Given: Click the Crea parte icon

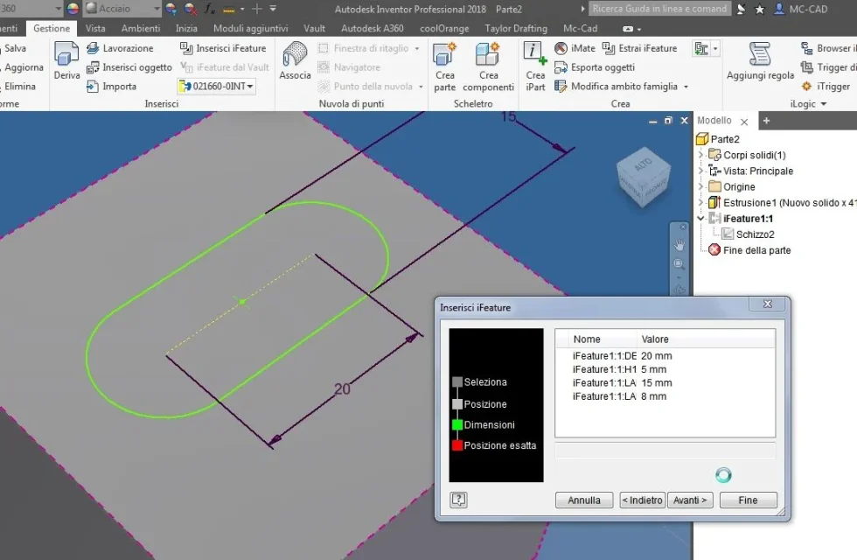Looking at the screenshot, I should point(444,54).
